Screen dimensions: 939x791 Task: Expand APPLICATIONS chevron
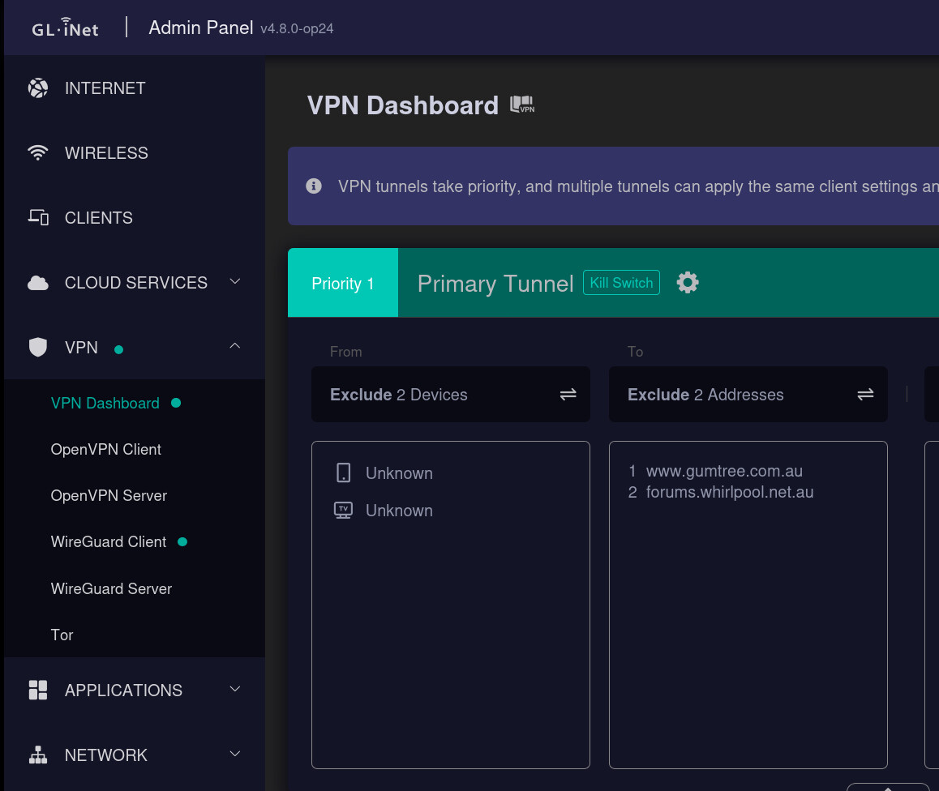pos(235,689)
